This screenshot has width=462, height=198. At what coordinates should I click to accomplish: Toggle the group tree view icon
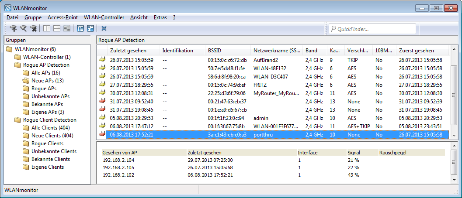pyautogui.click(x=80, y=29)
